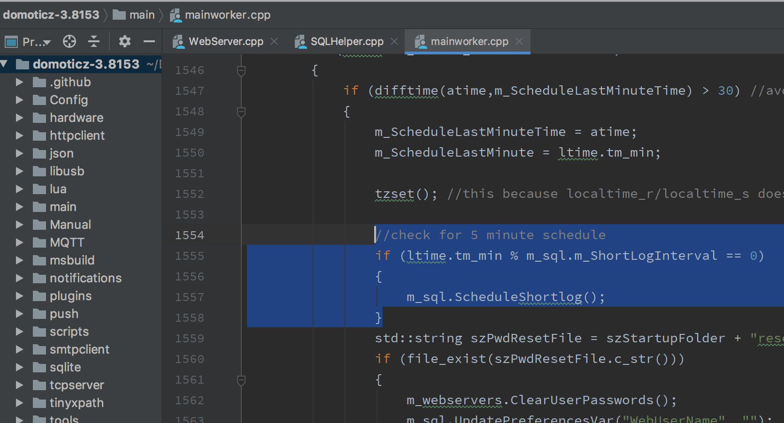
Task: Fold the code block at line 1548
Action: tap(241, 112)
